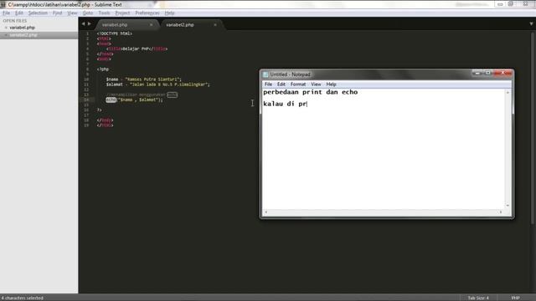
Task: Click after 'kalau di pr' in Notepad
Action: click(307, 104)
